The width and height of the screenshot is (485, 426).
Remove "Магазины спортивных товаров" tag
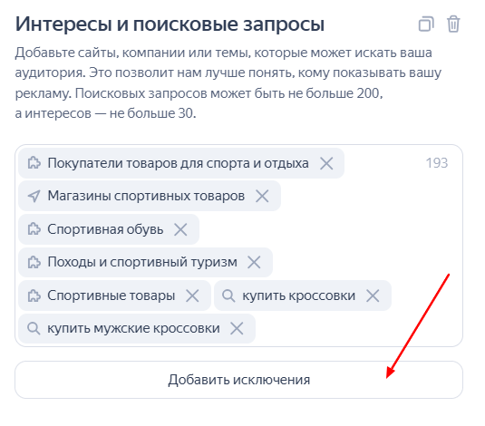pos(262,196)
